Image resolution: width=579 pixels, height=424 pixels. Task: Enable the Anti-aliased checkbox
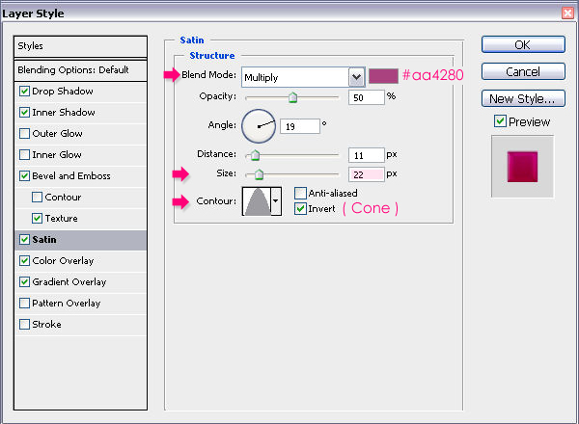click(x=300, y=193)
